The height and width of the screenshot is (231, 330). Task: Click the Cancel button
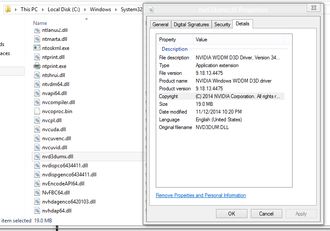(x=266, y=214)
